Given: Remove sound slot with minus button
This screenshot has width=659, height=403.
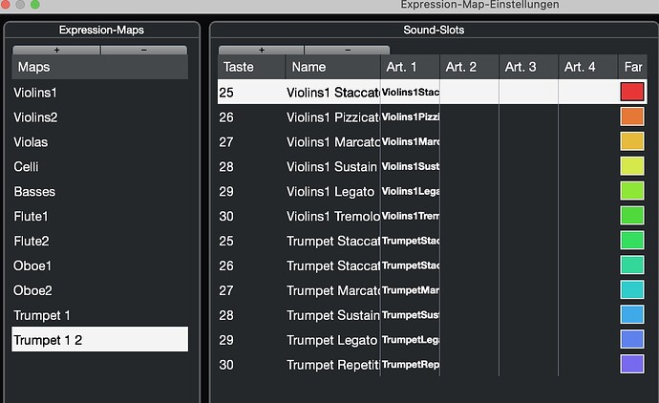Looking at the screenshot, I should (x=347, y=50).
